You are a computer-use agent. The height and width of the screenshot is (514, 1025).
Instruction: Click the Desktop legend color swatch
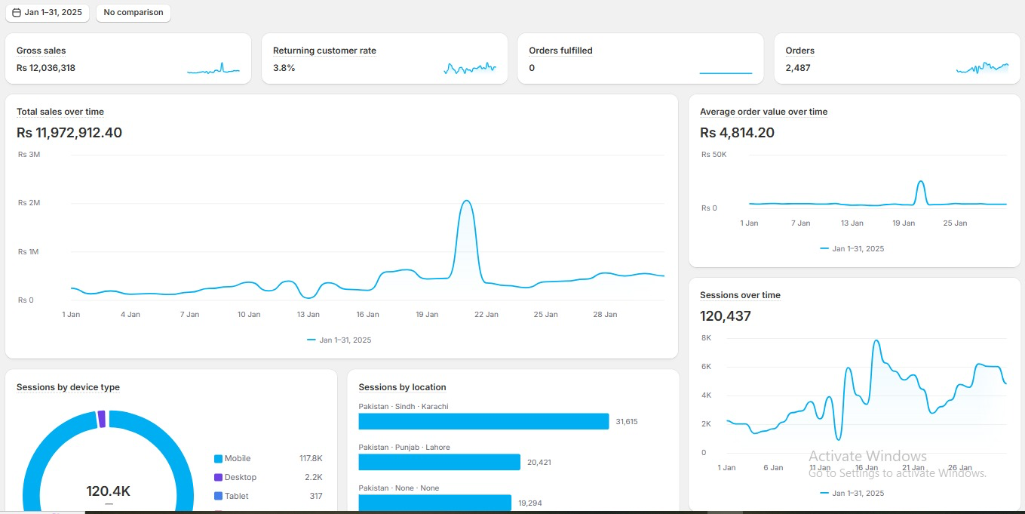point(219,478)
